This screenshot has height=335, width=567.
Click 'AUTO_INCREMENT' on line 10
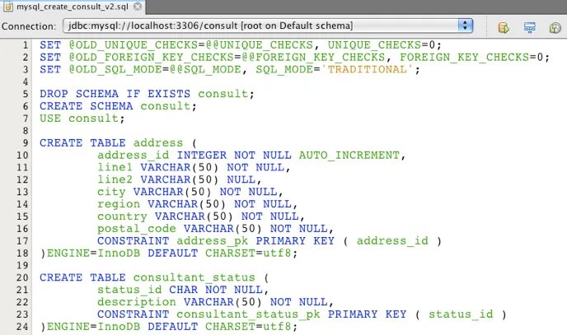coord(349,156)
